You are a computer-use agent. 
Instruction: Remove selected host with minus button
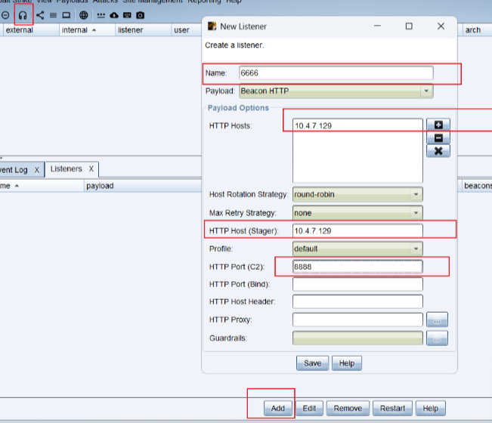[x=438, y=137]
